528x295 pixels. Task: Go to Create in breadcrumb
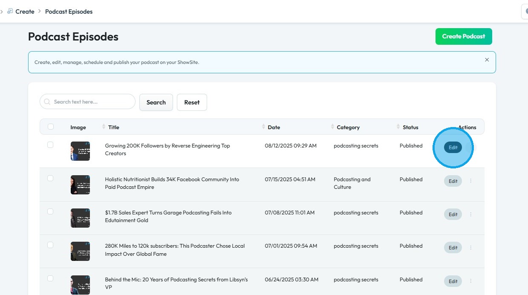(25, 12)
